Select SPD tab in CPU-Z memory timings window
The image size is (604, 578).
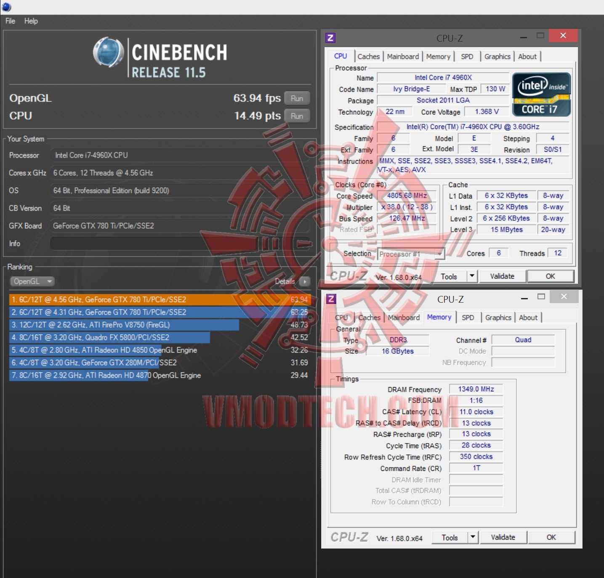(x=468, y=317)
